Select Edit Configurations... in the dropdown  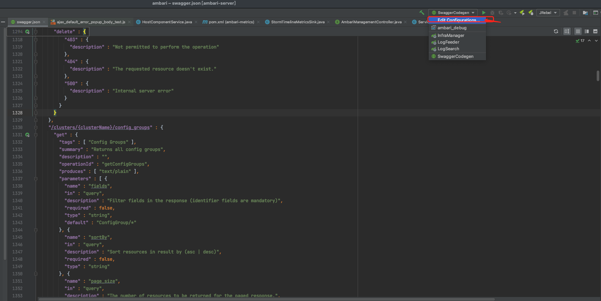click(x=457, y=20)
